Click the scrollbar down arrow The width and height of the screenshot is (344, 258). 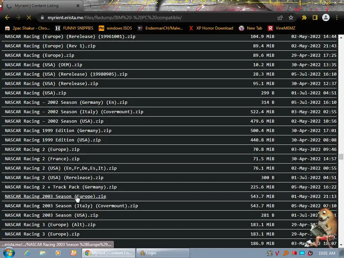click(x=341, y=245)
